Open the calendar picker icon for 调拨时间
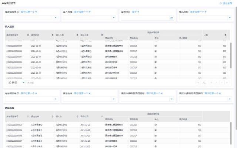This screenshot has height=148, width=237. [171, 18]
